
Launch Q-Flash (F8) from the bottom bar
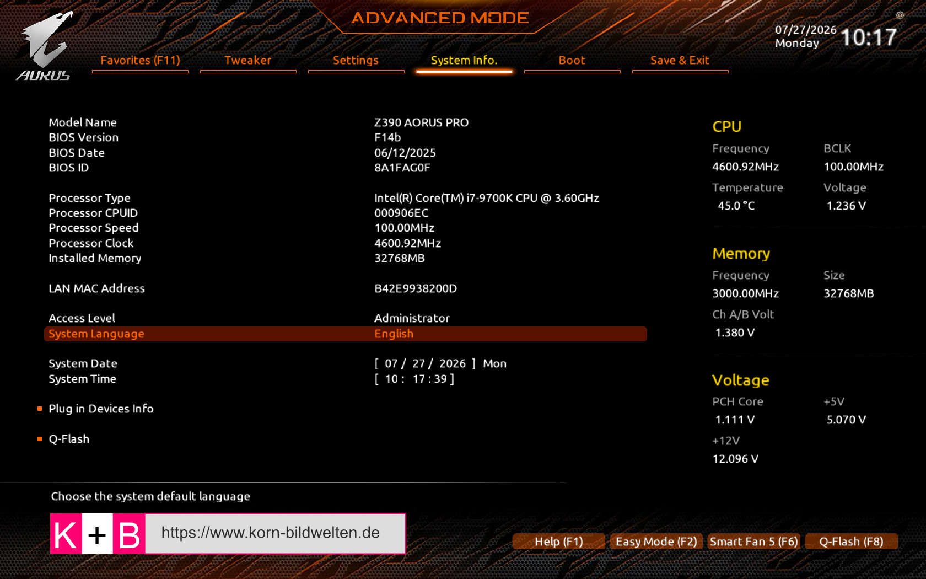851,542
